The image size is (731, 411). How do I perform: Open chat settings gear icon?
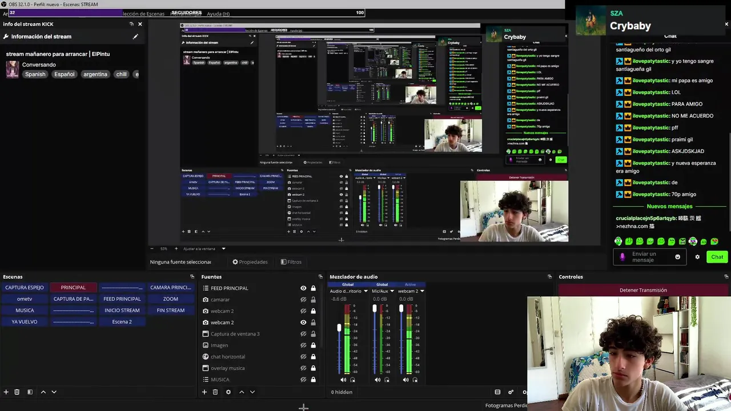pos(697,257)
